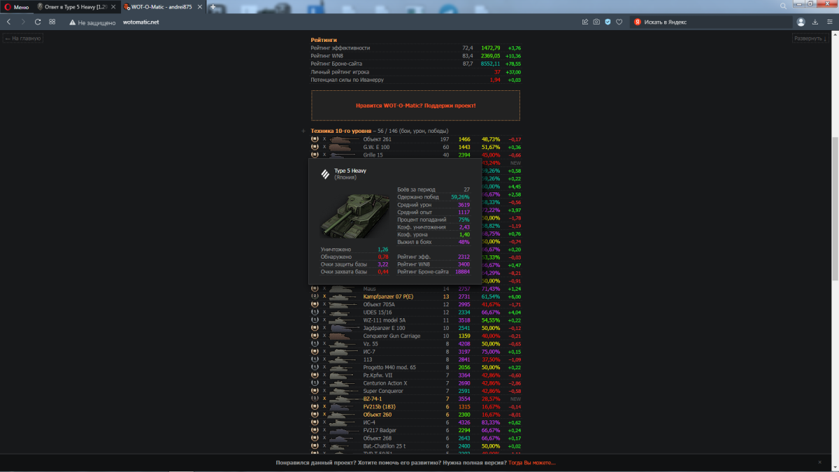Open the share page icon in address bar

pyautogui.click(x=585, y=22)
